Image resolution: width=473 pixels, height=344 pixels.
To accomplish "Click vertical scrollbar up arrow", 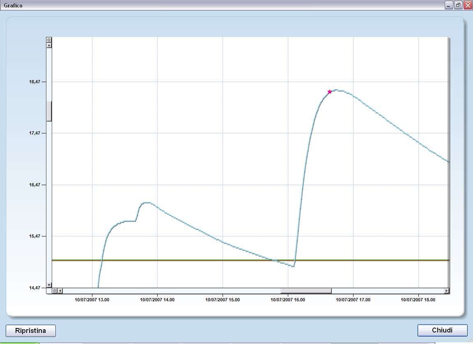I will pyautogui.click(x=49, y=45).
